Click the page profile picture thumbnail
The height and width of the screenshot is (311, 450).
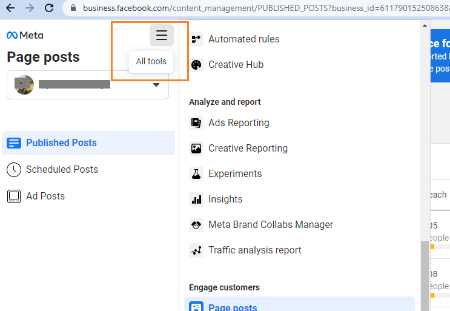click(24, 85)
